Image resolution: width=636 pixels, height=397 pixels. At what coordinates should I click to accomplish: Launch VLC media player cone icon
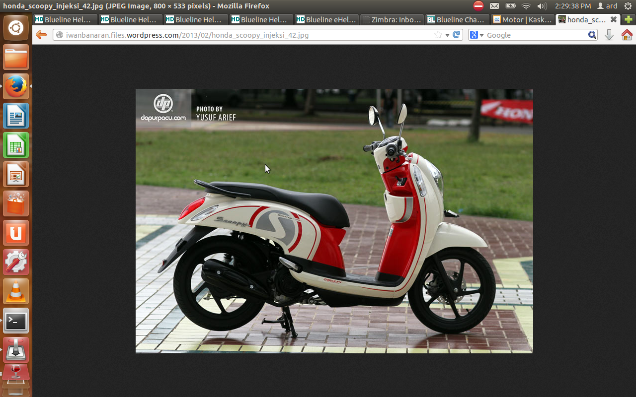click(16, 291)
